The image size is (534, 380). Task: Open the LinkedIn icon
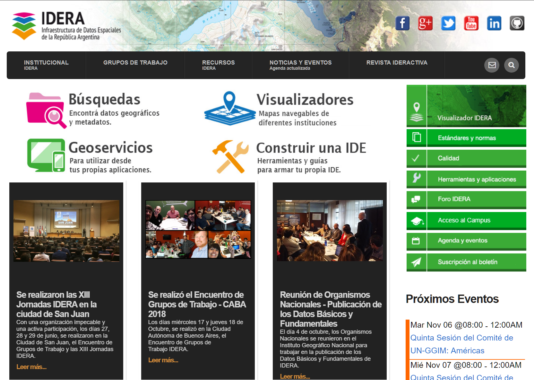click(494, 23)
